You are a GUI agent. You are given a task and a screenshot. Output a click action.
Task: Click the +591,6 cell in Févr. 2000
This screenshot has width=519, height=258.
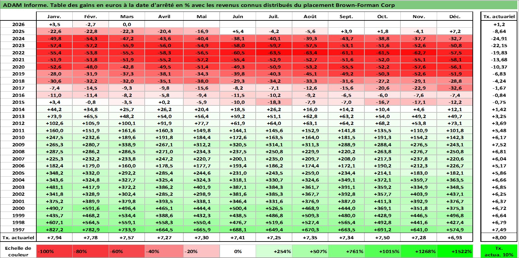91,208
